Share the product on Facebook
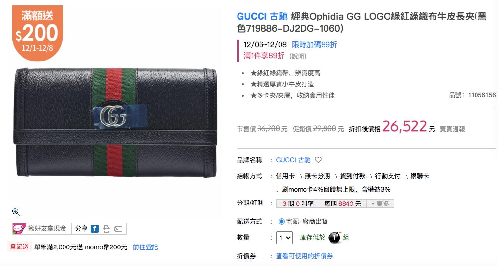 (95, 229)
